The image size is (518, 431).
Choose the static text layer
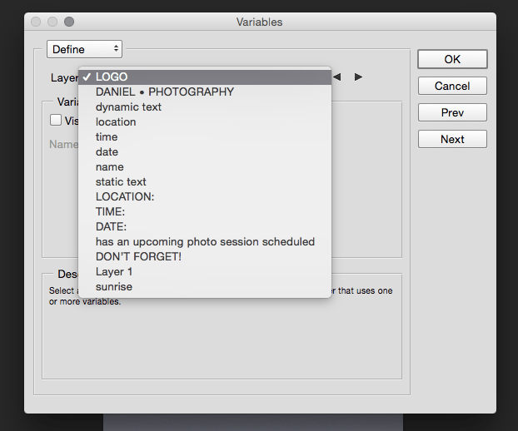pyautogui.click(x=121, y=182)
